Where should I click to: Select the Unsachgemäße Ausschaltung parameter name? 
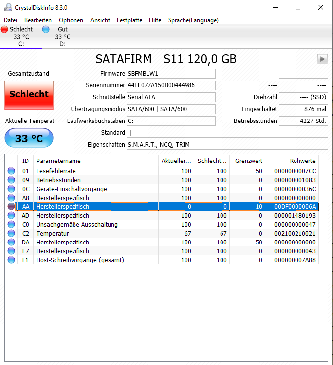[x=77, y=225]
